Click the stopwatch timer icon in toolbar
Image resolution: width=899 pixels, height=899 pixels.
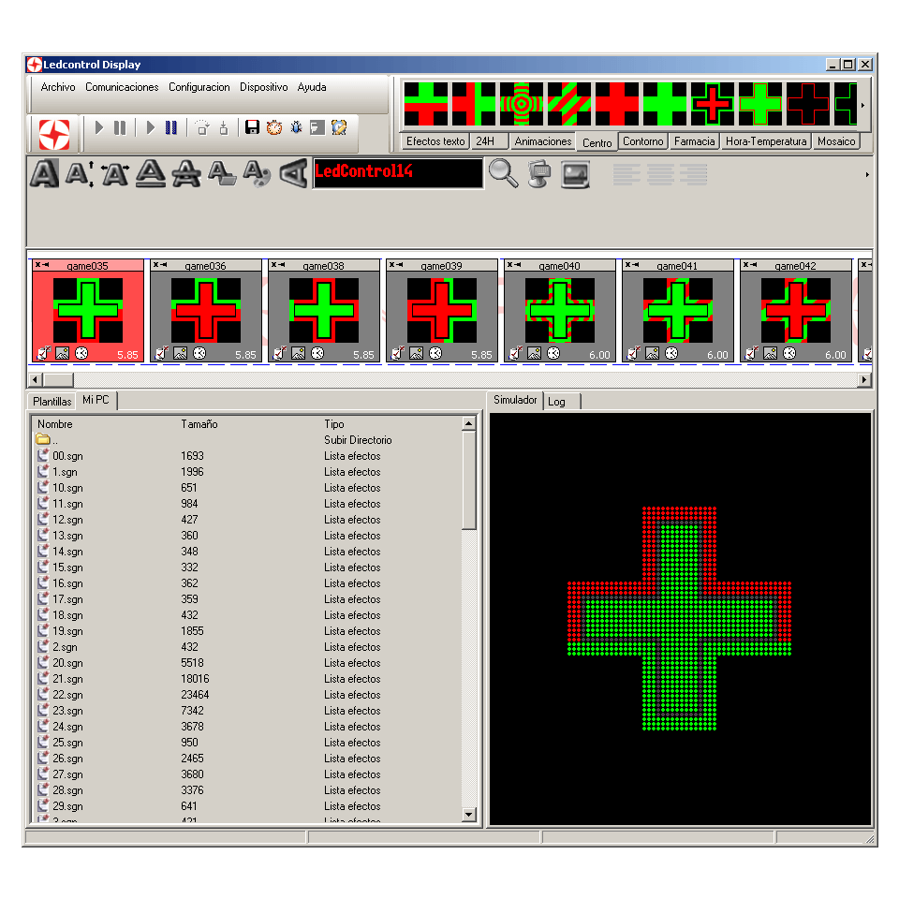pos(273,127)
